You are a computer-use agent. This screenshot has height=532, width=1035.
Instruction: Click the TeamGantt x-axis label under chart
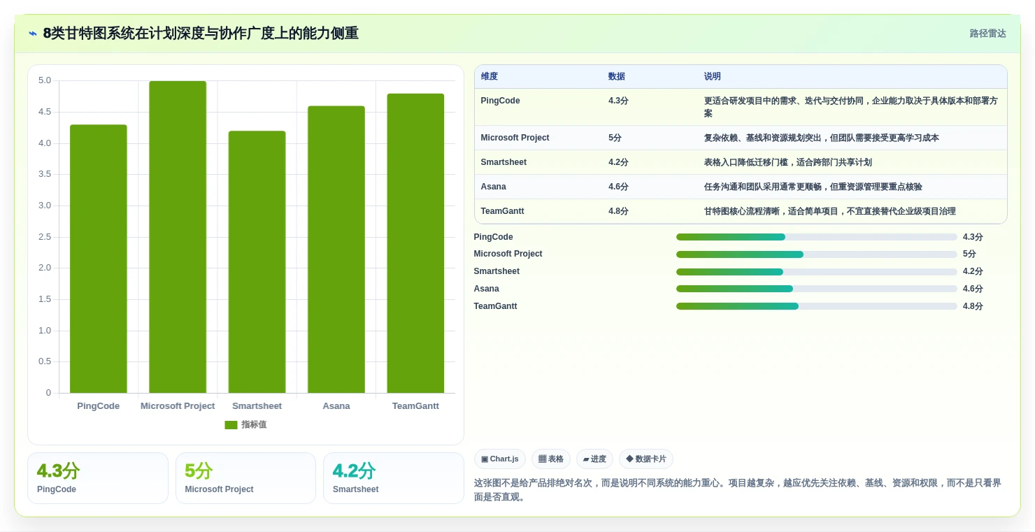[415, 406]
